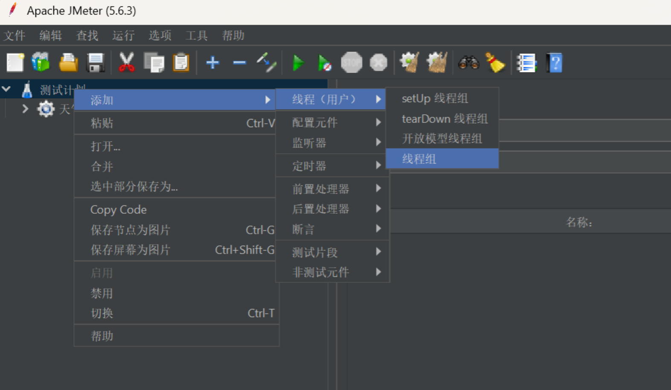
Task: Click the test plan flask icon
Action: click(27, 90)
